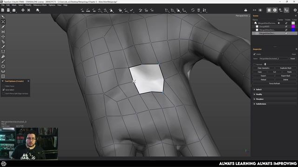
Task: Select the Center radio dot in Scene panel
Action: 279,23
